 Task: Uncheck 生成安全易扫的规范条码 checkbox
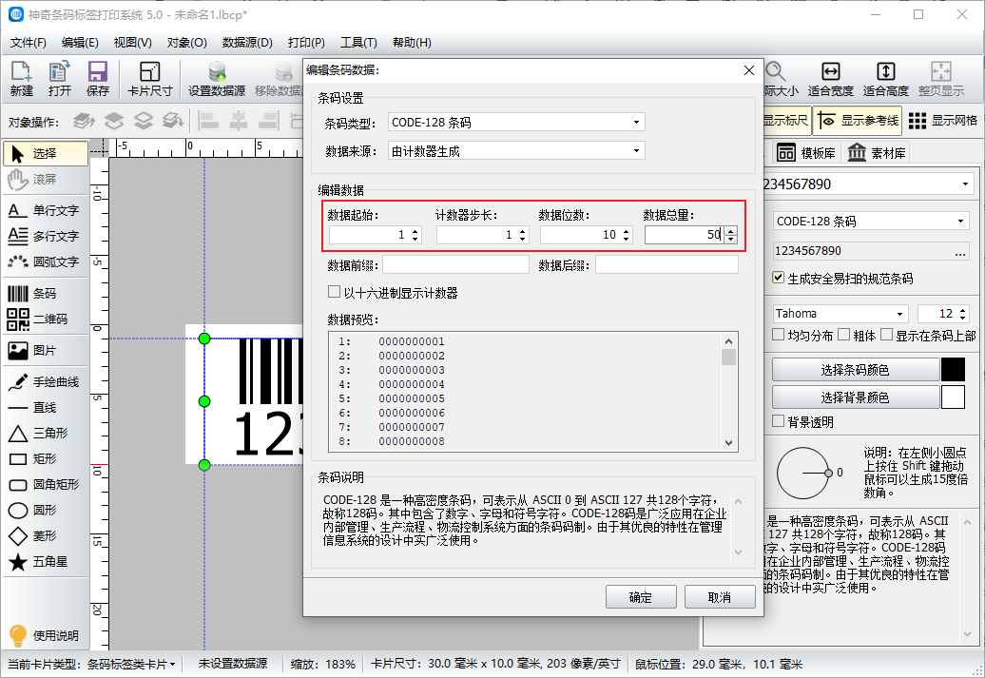[779, 278]
